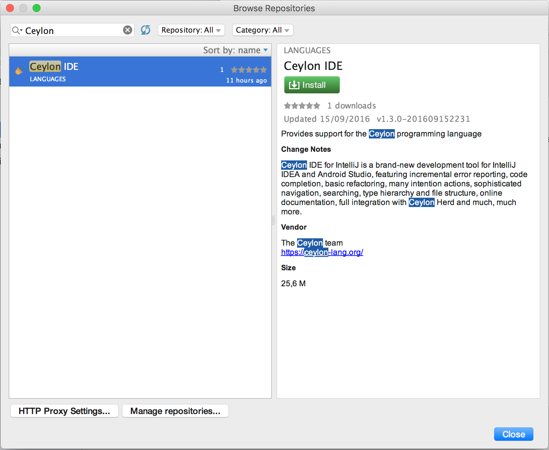549x450 pixels.
Task: Open the Category: All dropdown
Action: pos(263,30)
